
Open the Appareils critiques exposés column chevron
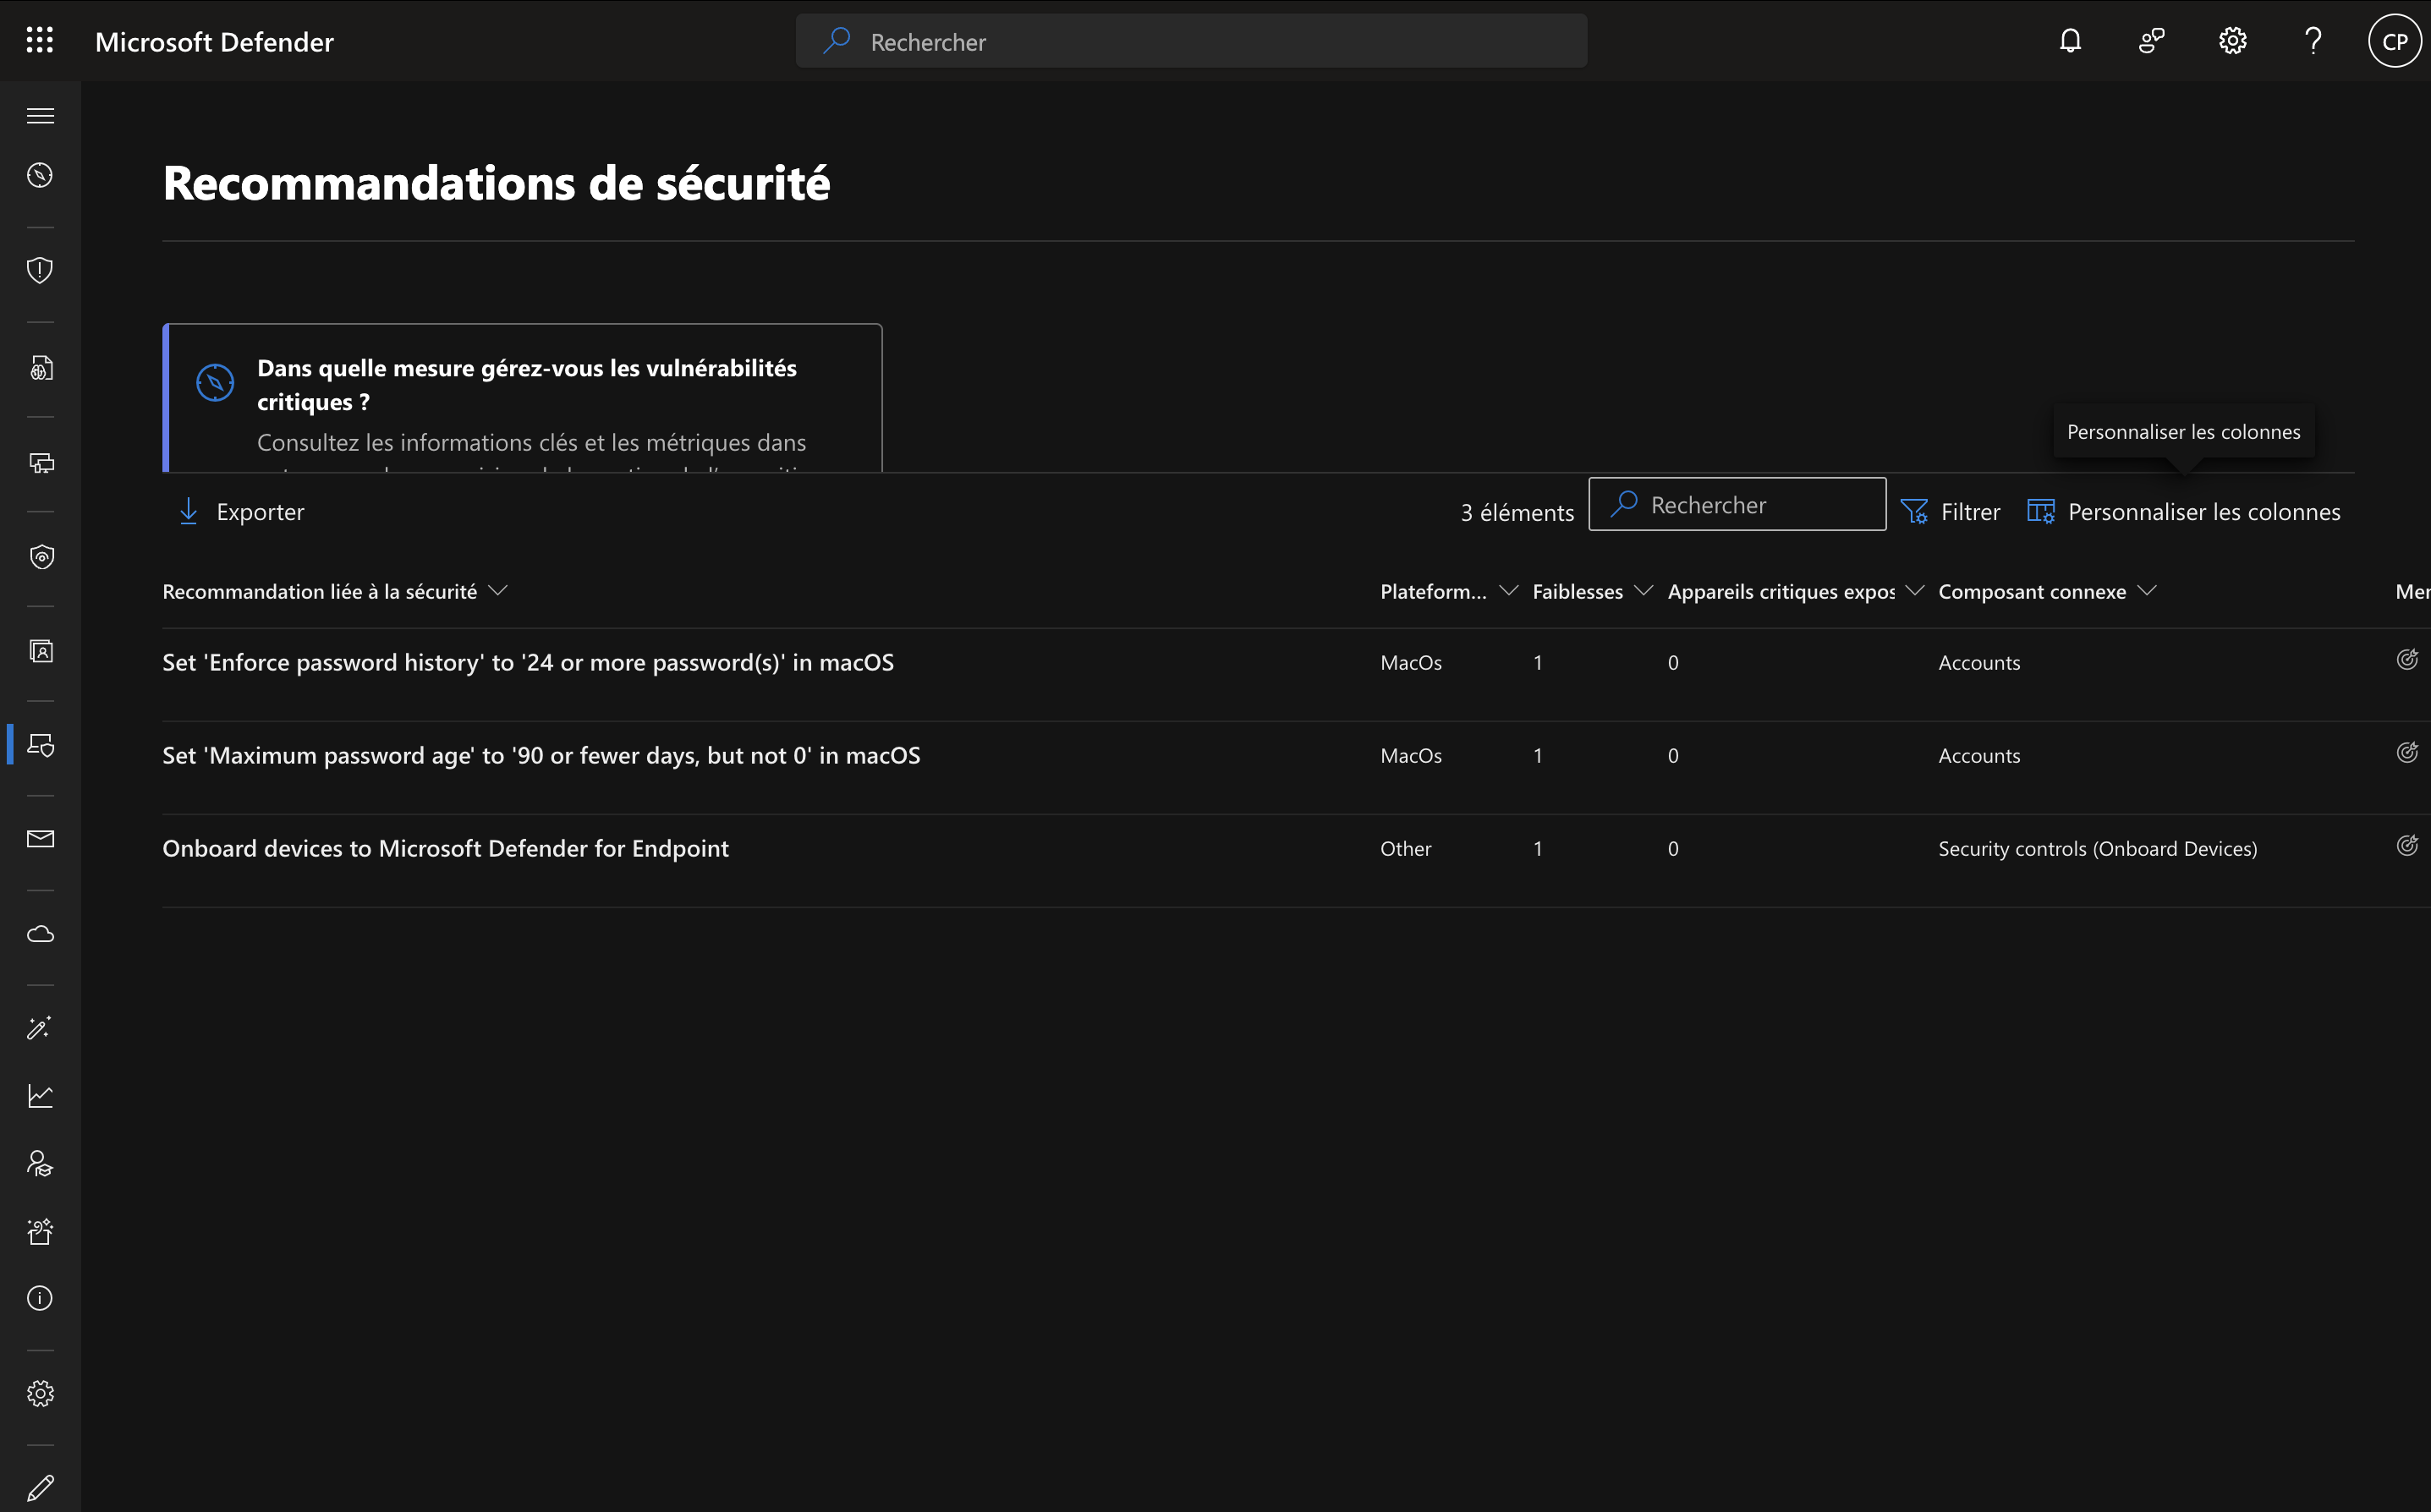[1915, 590]
